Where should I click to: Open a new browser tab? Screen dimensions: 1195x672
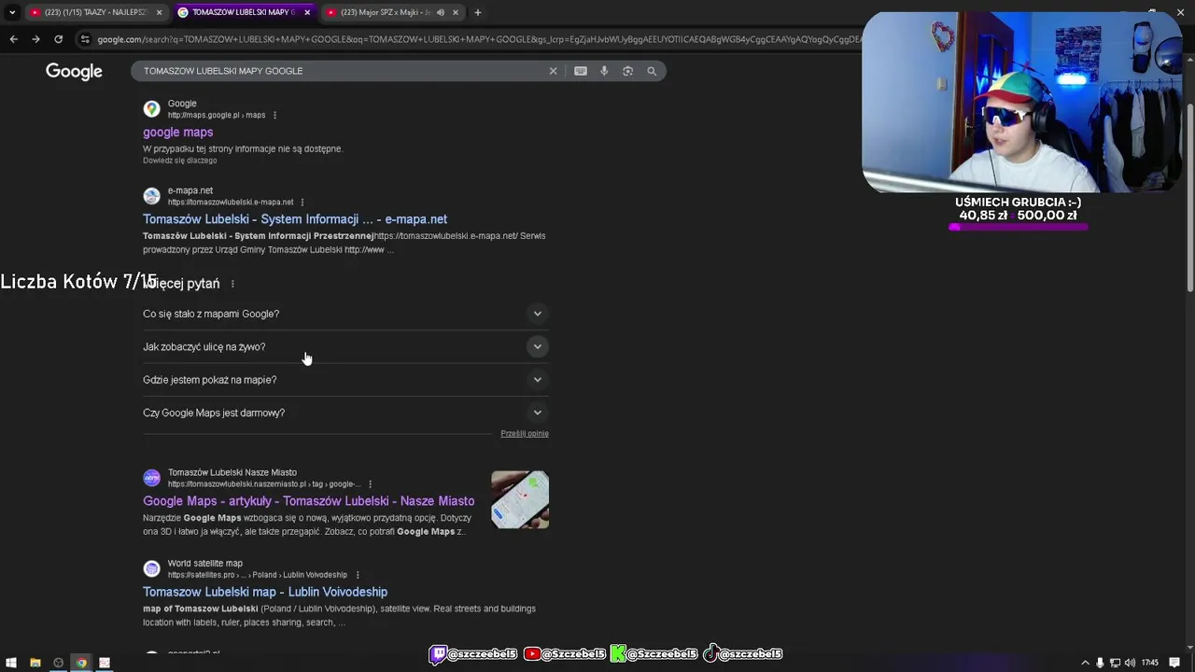pos(478,12)
